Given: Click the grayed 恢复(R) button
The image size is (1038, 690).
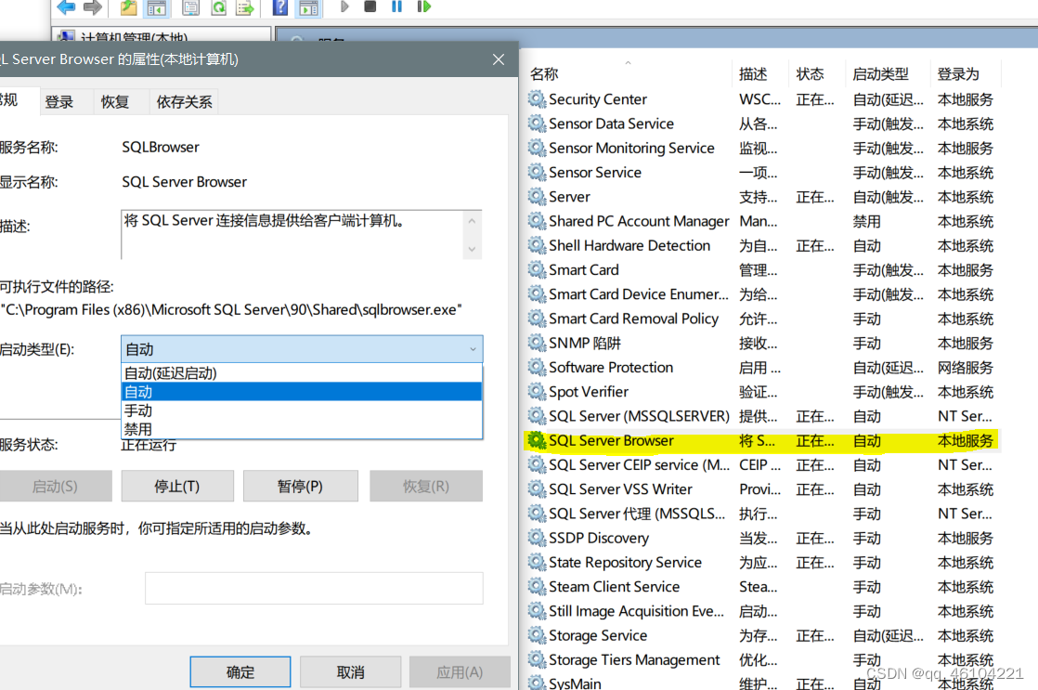Looking at the screenshot, I should click(x=426, y=486).
